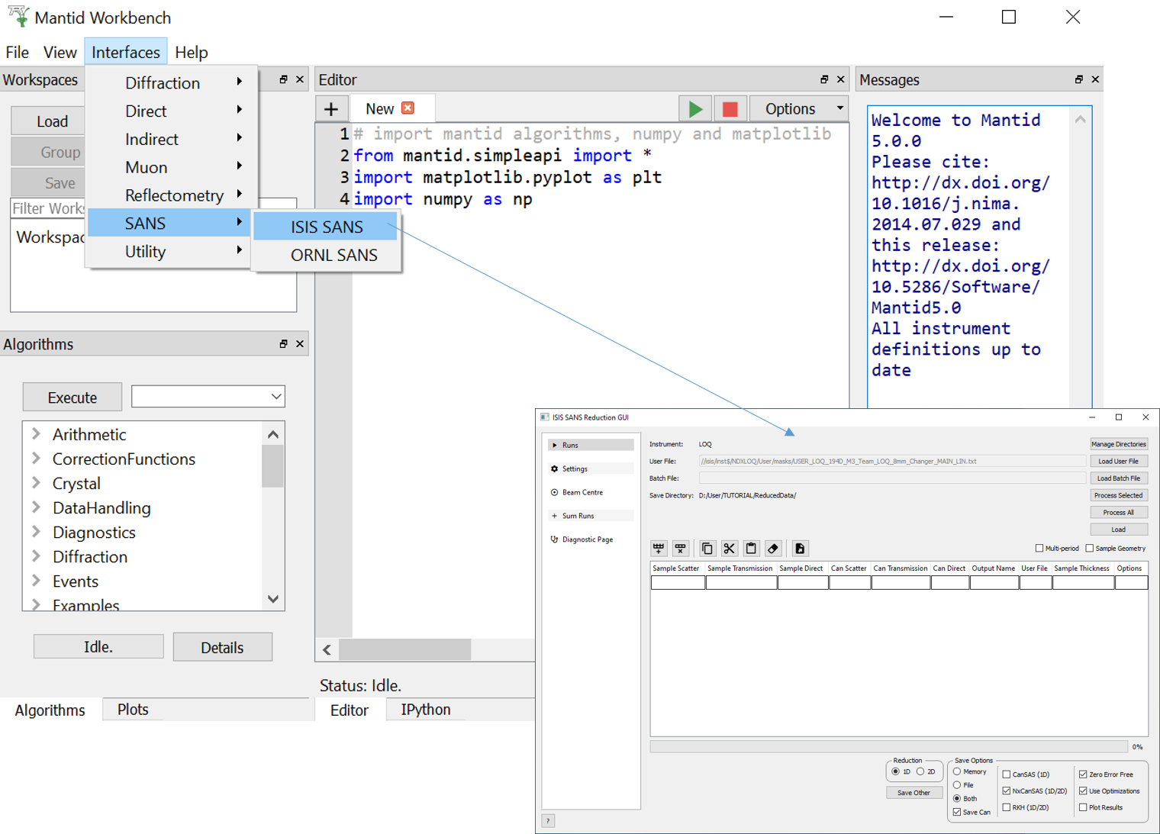Expand the CorrectionFunctions category

pos(36,459)
